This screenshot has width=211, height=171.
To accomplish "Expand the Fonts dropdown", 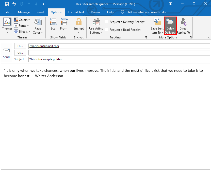I will (x=22, y=26).
